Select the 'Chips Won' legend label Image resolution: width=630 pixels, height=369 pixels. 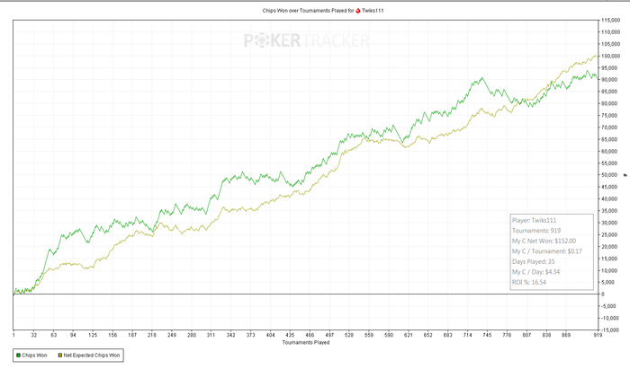(34, 356)
